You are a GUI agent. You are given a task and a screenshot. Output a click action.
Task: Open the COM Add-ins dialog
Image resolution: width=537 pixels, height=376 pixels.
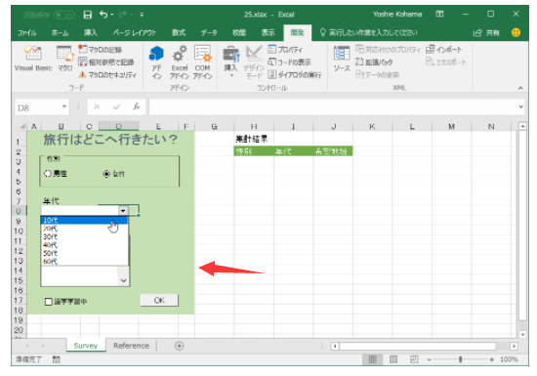coord(202,63)
